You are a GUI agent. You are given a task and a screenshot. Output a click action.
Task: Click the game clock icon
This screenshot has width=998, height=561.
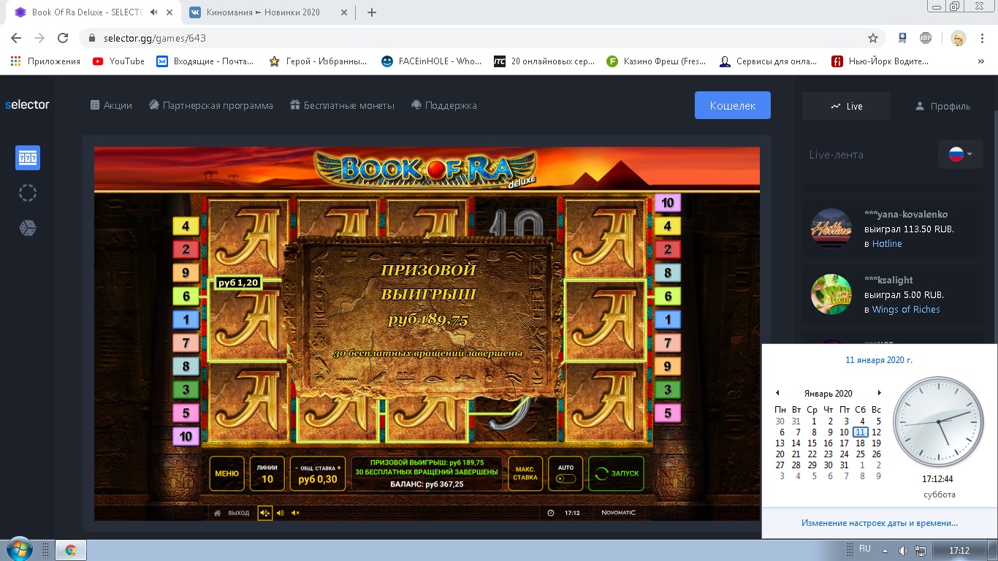[551, 513]
